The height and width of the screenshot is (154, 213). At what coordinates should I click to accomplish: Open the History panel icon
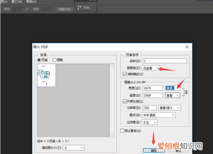pos(79,8)
